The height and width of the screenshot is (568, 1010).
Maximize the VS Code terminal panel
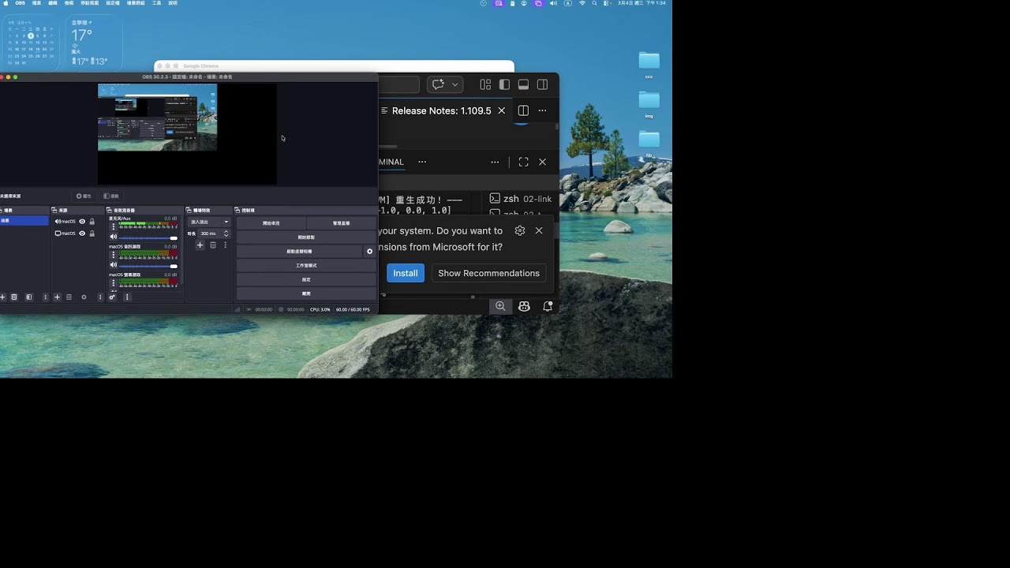(x=523, y=162)
